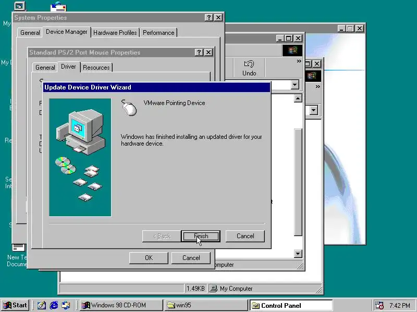The width and height of the screenshot is (417, 312).
Task: Open the address bar dropdown in Control Panel window
Action: click(295, 85)
